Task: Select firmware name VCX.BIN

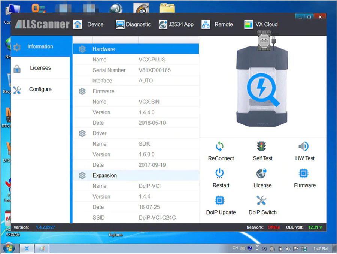Action: point(149,102)
